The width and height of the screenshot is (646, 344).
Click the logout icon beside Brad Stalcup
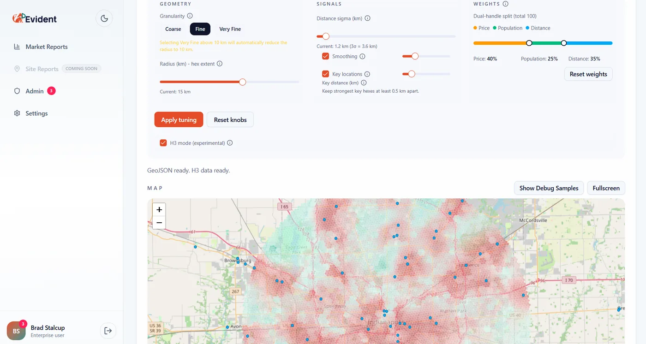tap(108, 331)
